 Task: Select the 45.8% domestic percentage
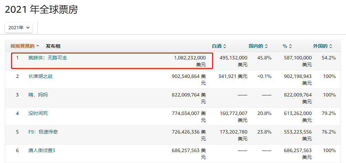264,58
